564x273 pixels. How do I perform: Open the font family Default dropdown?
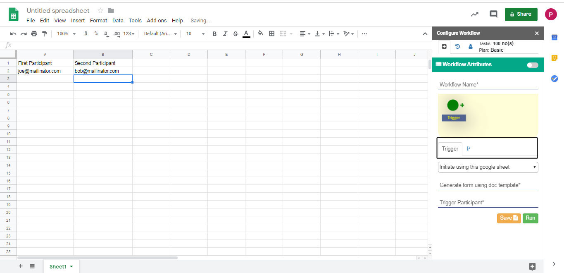click(160, 34)
